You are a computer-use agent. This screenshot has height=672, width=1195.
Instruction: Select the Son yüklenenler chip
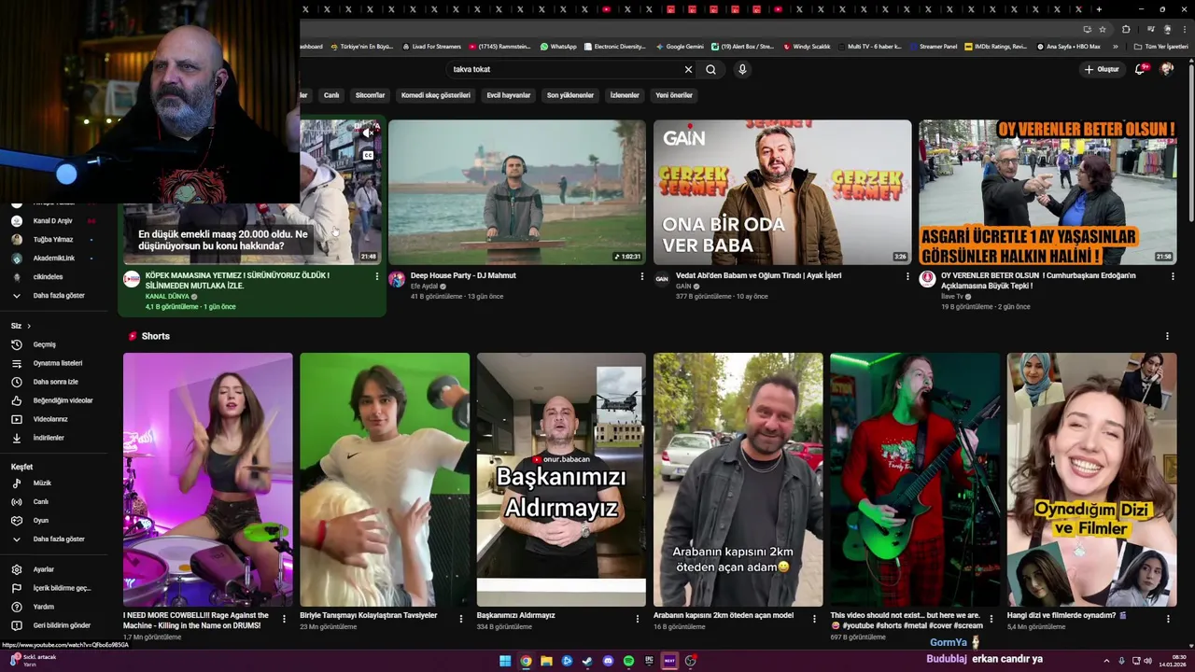pyautogui.click(x=570, y=95)
